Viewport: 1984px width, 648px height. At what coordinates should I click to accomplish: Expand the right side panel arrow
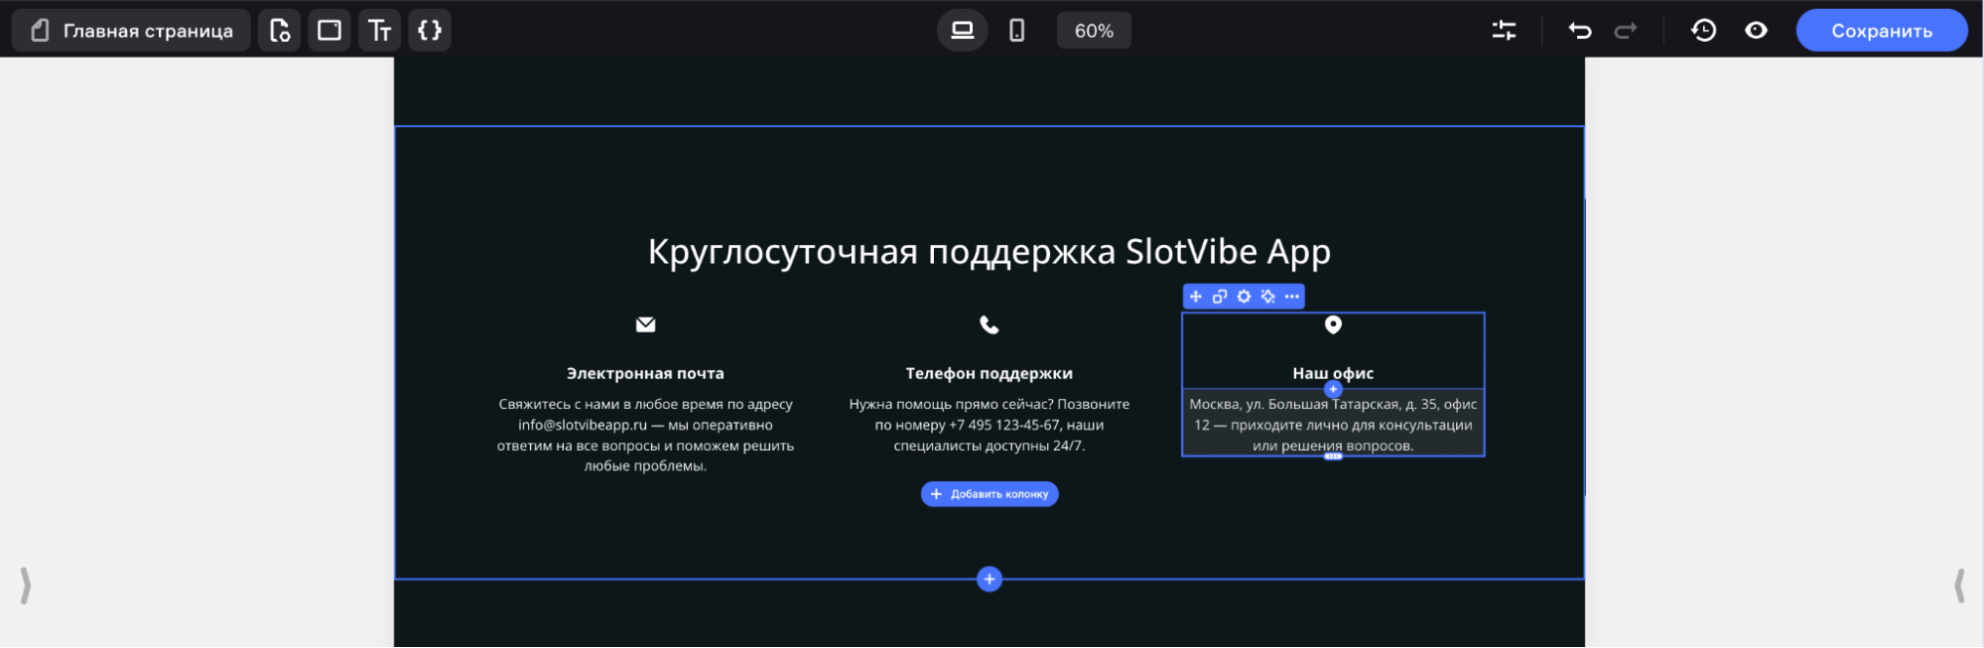click(1959, 586)
